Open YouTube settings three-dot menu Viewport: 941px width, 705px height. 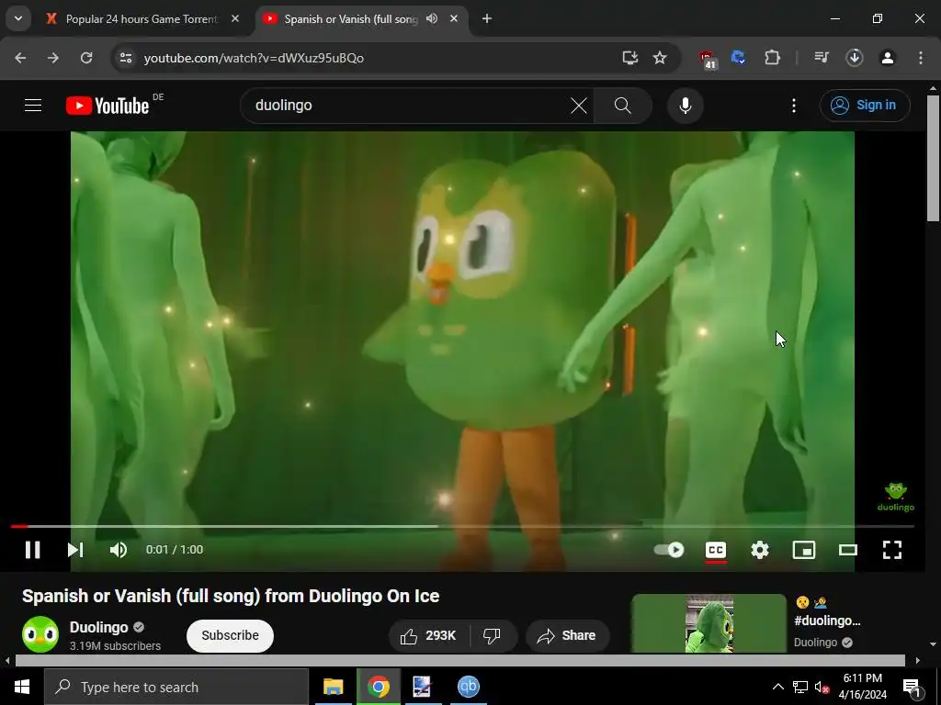click(x=794, y=106)
